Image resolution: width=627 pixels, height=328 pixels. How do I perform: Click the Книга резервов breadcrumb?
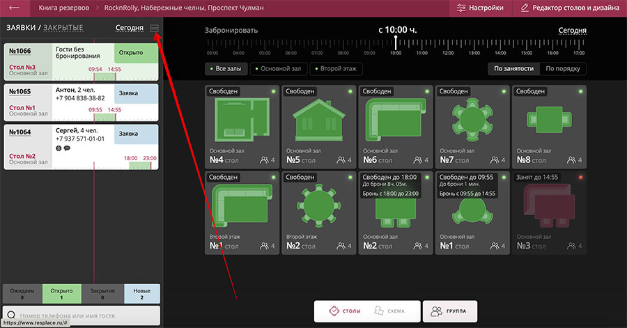(64, 8)
